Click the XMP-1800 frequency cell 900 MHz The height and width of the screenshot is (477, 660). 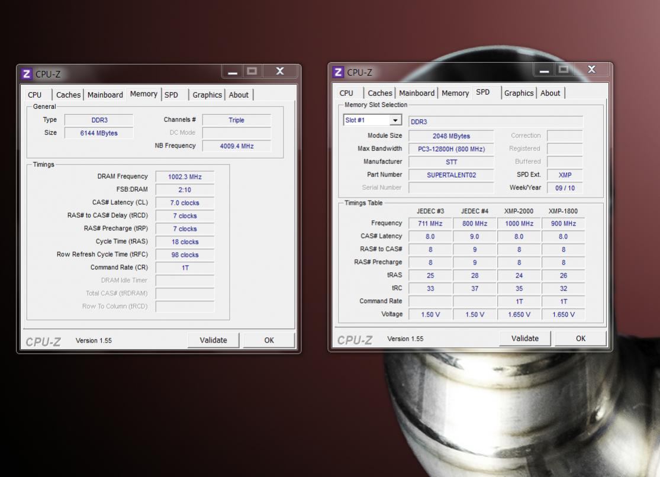click(563, 224)
